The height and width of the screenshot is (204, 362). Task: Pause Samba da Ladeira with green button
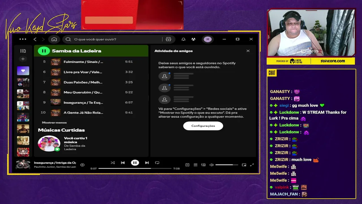point(44,51)
